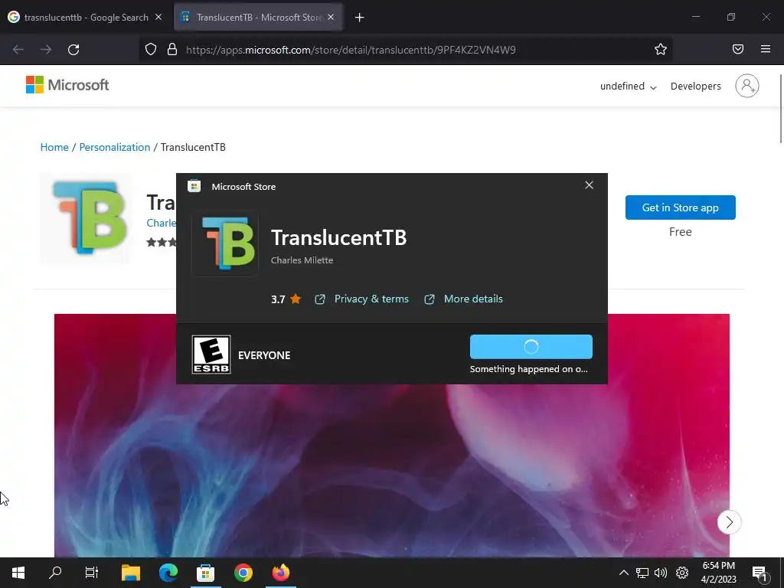
Task: Click Get in Store app button
Action: coord(680,207)
